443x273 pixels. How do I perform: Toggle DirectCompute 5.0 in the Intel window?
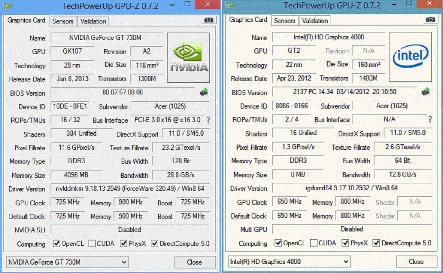point(376,243)
